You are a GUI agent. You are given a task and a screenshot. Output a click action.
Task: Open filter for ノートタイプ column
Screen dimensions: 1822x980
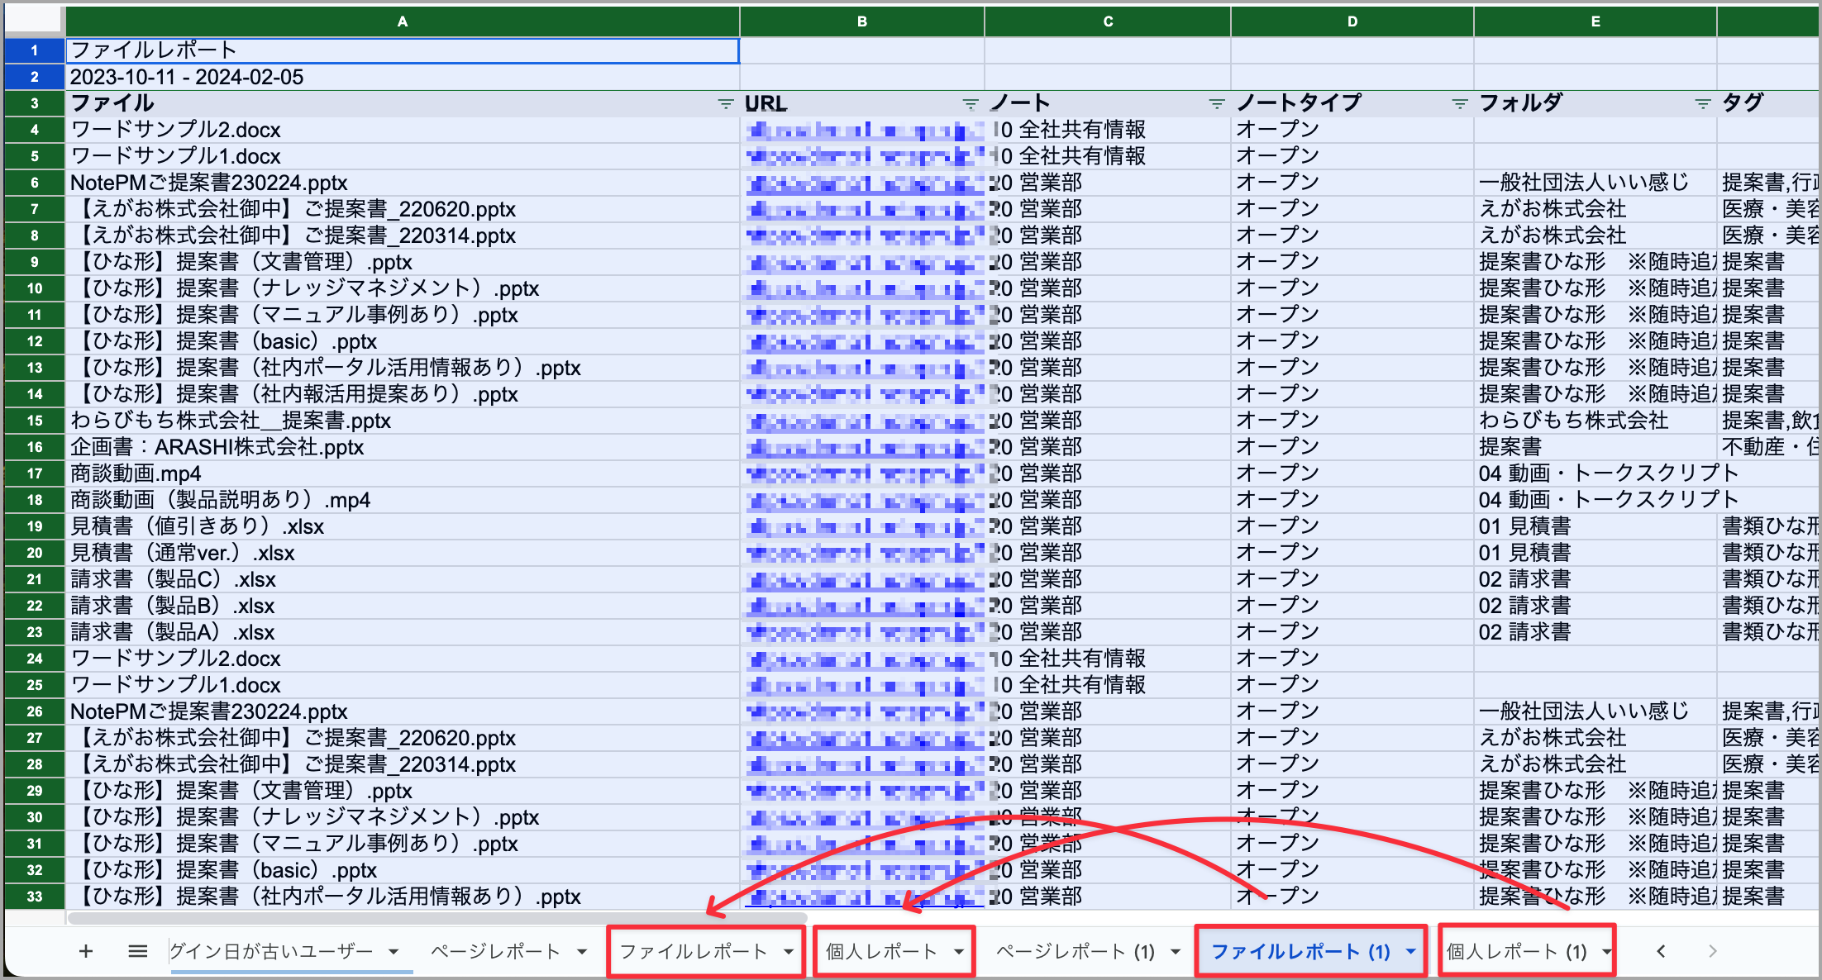click(x=1460, y=103)
